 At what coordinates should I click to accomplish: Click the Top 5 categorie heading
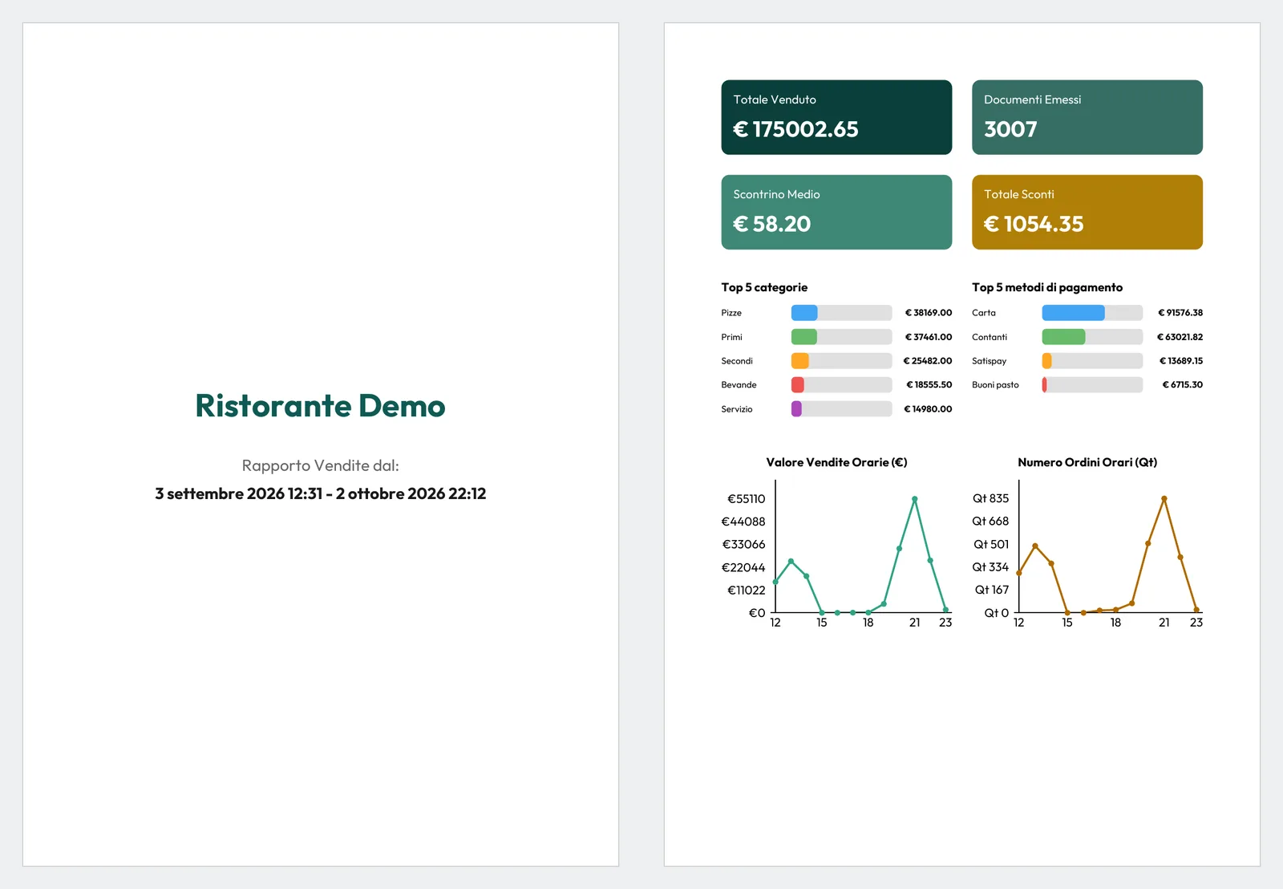click(764, 287)
